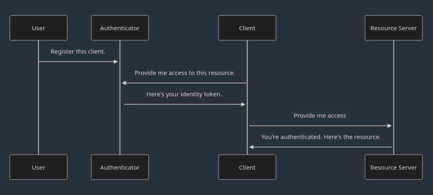Click the "Register this client." message label
The width and height of the screenshot is (433, 195).
[x=78, y=51]
